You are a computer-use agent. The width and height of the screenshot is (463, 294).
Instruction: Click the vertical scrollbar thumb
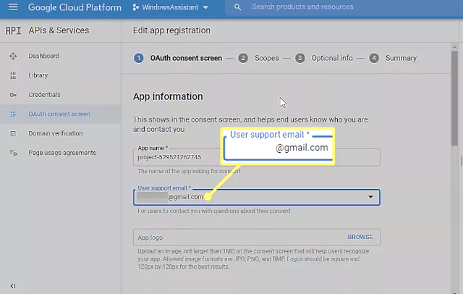(x=454, y=98)
